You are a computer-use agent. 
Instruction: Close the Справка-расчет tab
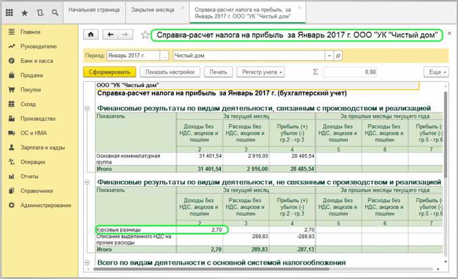(299, 7)
